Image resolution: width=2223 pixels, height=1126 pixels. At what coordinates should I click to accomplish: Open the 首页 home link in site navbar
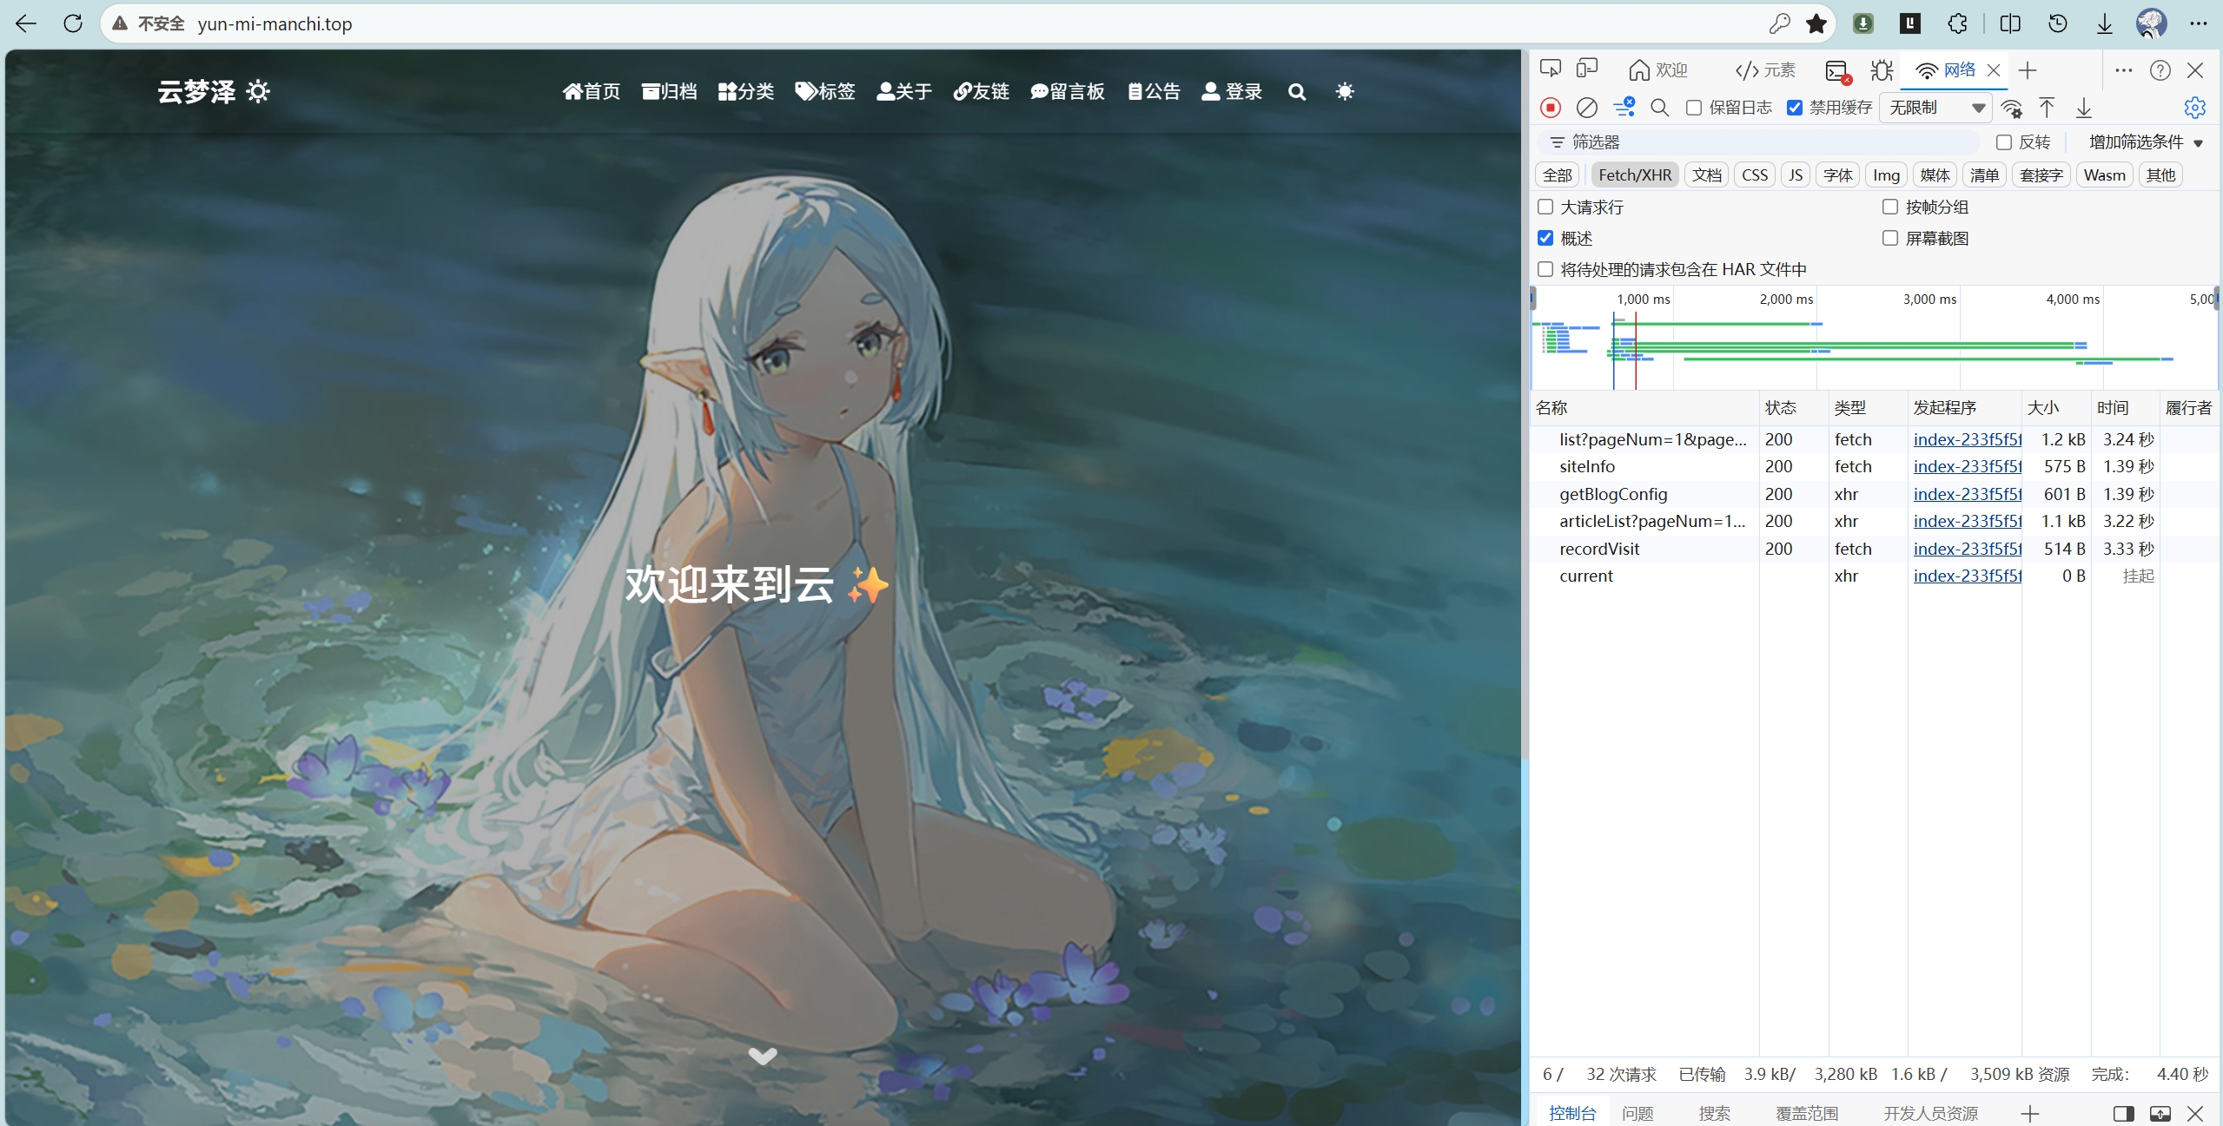[592, 91]
